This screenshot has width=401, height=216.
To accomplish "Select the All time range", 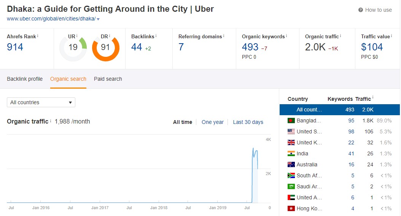I will [x=182, y=122].
